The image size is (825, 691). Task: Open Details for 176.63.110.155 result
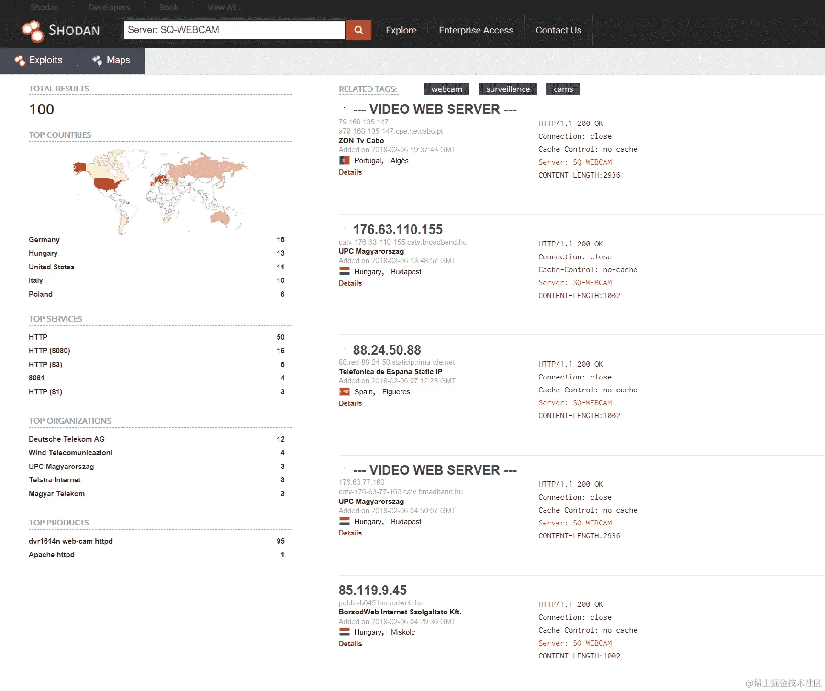pyautogui.click(x=350, y=283)
